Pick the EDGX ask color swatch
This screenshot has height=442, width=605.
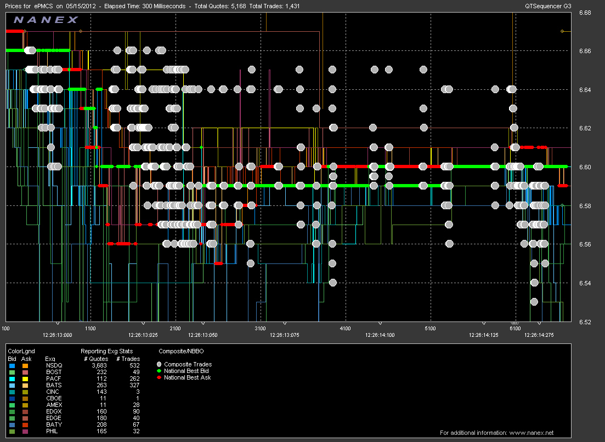click(x=25, y=411)
